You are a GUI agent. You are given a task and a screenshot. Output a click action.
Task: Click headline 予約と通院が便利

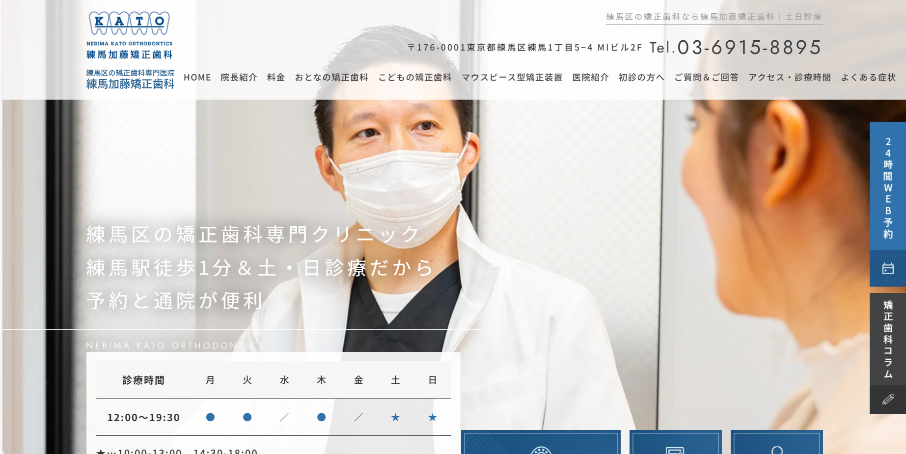pos(175,301)
